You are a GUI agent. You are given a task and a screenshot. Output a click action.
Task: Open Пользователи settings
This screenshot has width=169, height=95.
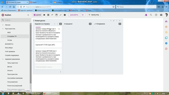(x=12, y=82)
